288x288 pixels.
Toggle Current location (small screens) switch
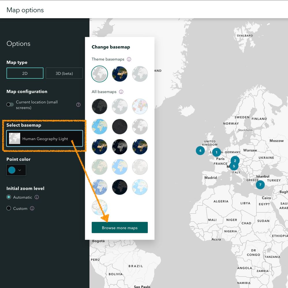[10, 105]
